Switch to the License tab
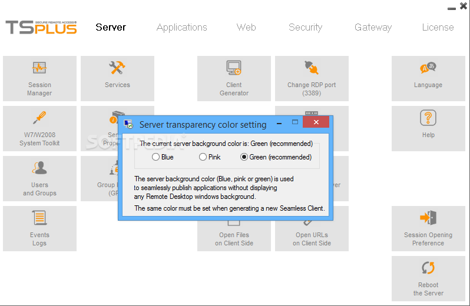The width and height of the screenshot is (470, 306). [x=438, y=27]
